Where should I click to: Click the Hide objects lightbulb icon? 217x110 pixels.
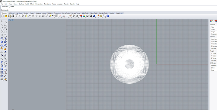(74, 16)
